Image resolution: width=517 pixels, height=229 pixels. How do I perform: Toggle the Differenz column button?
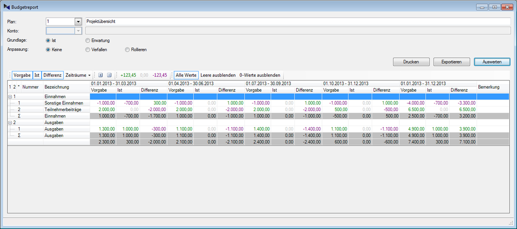pyautogui.click(x=53, y=75)
